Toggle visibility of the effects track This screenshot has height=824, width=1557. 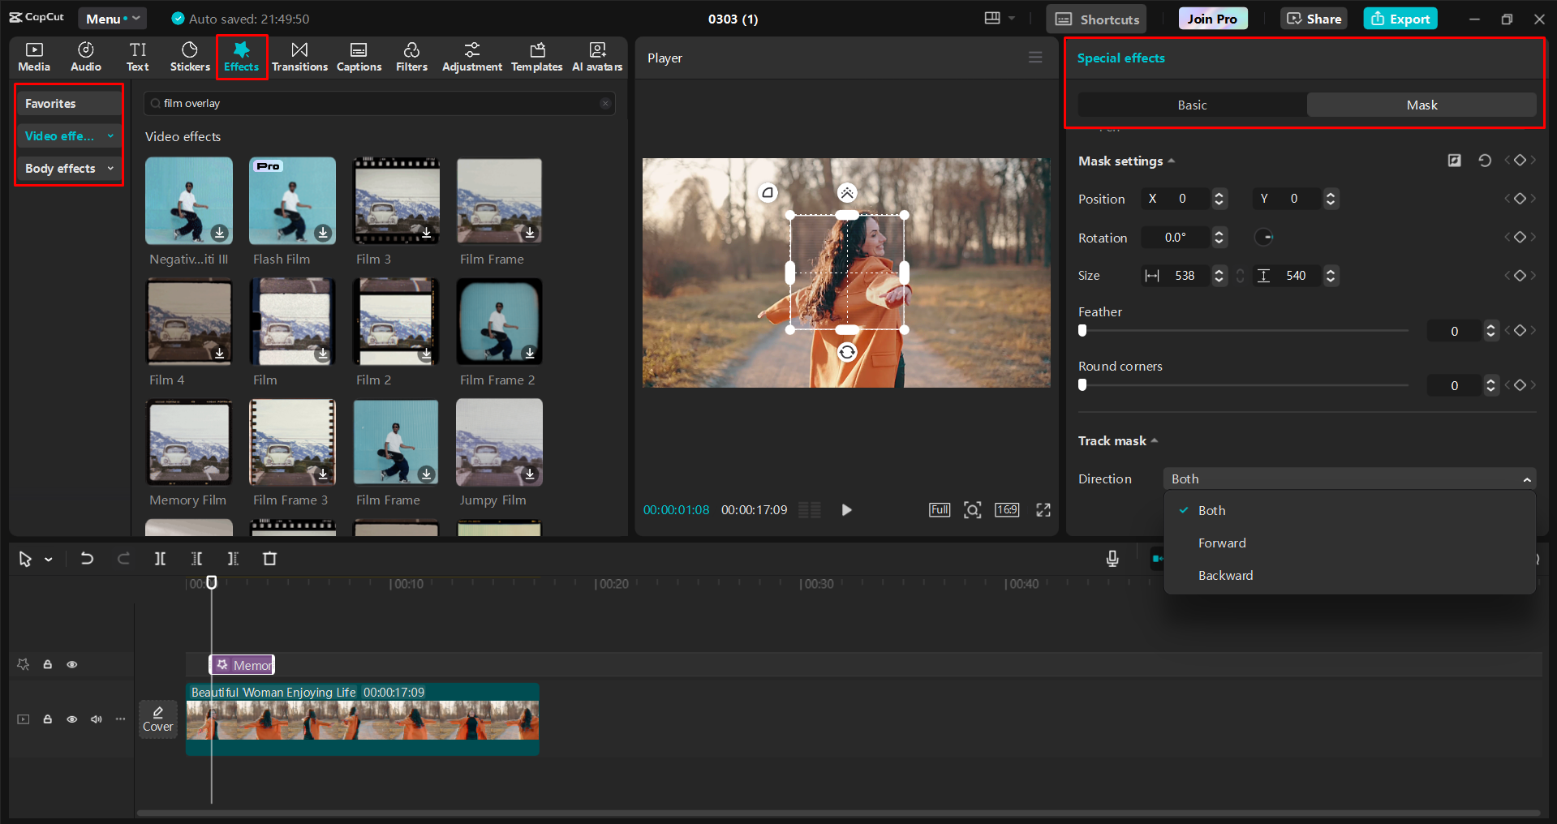tap(72, 664)
